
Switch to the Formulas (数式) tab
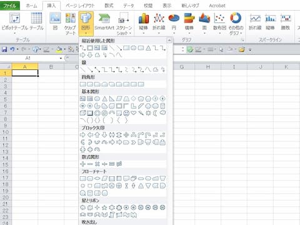(109, 6)
